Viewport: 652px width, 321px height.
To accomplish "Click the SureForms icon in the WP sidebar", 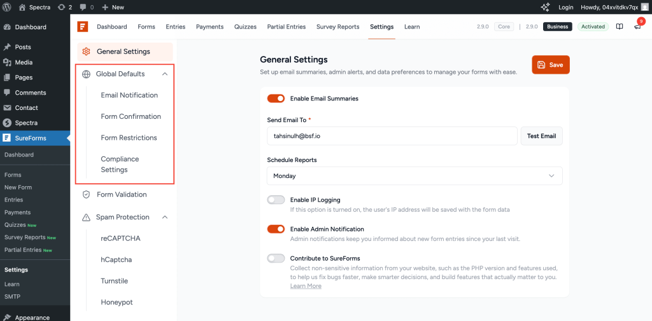I will 6,138.
